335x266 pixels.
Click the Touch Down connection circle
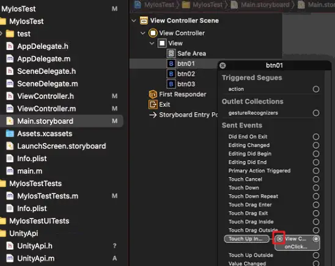pos(316,188)
